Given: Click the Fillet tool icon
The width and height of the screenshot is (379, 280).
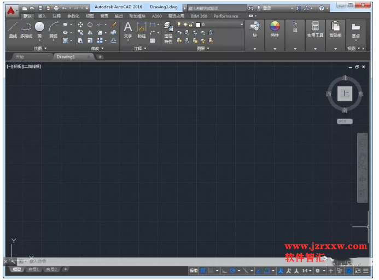Looking at the screenshot, I should tap(100, 32).
